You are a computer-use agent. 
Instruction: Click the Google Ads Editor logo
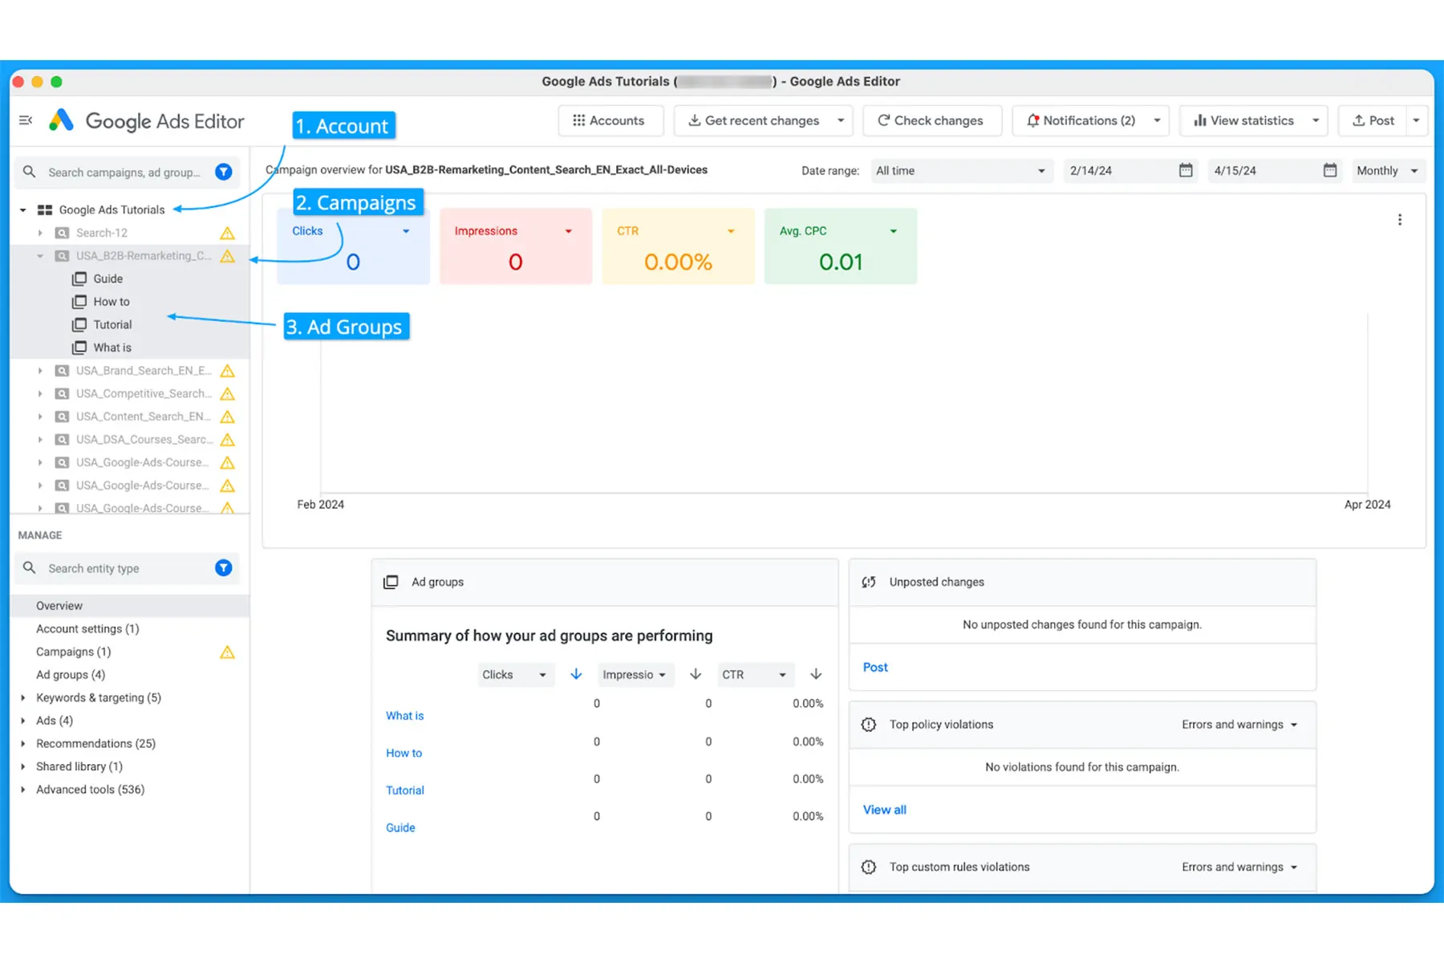62,120
